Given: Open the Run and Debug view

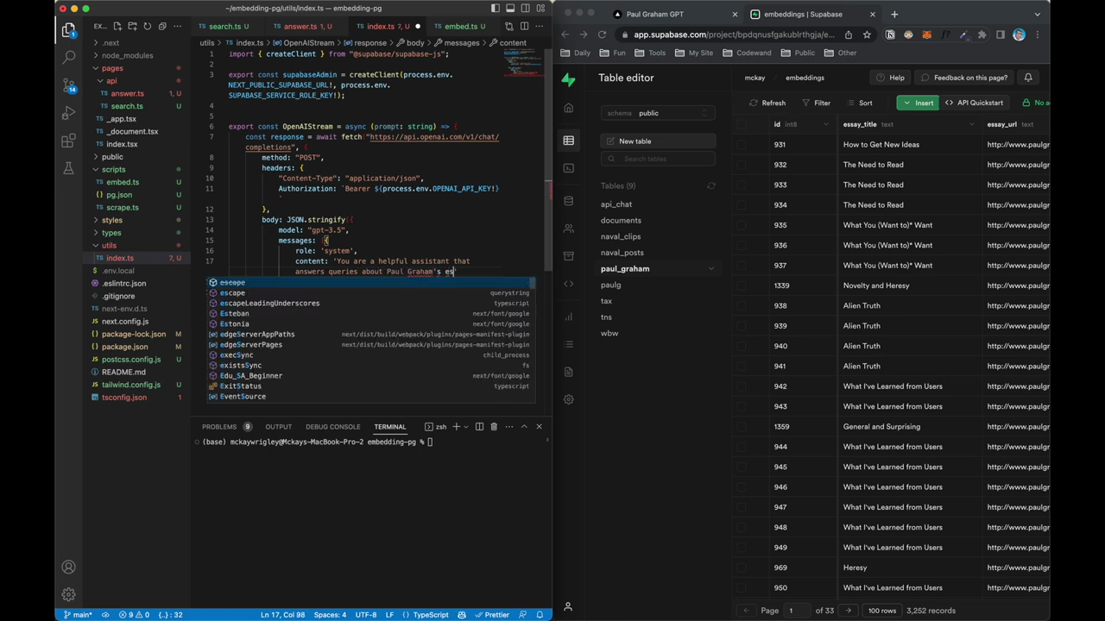Looking at the screenshot, I should click(x=69, y=113).
